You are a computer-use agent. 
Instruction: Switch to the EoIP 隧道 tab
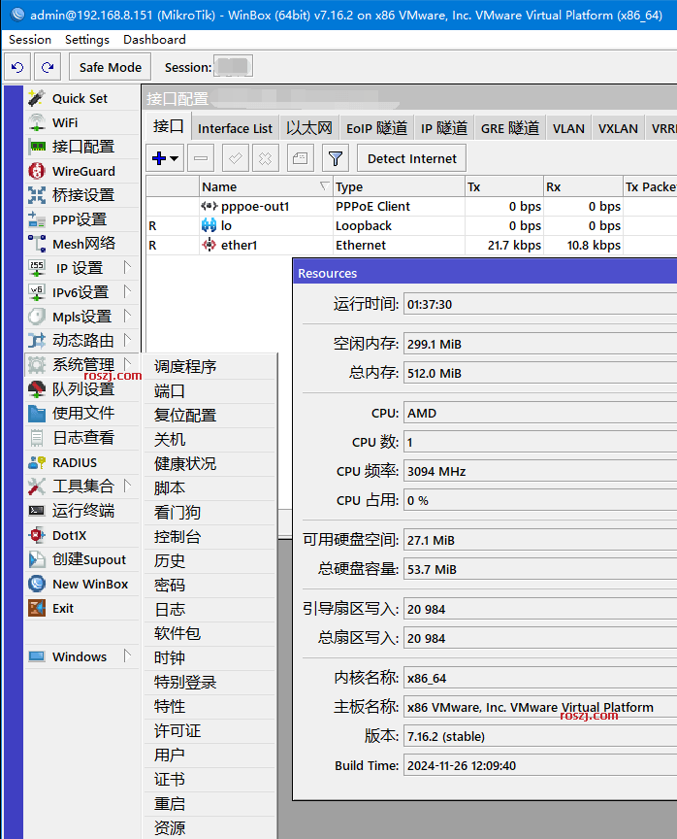[x=376, y=128]
